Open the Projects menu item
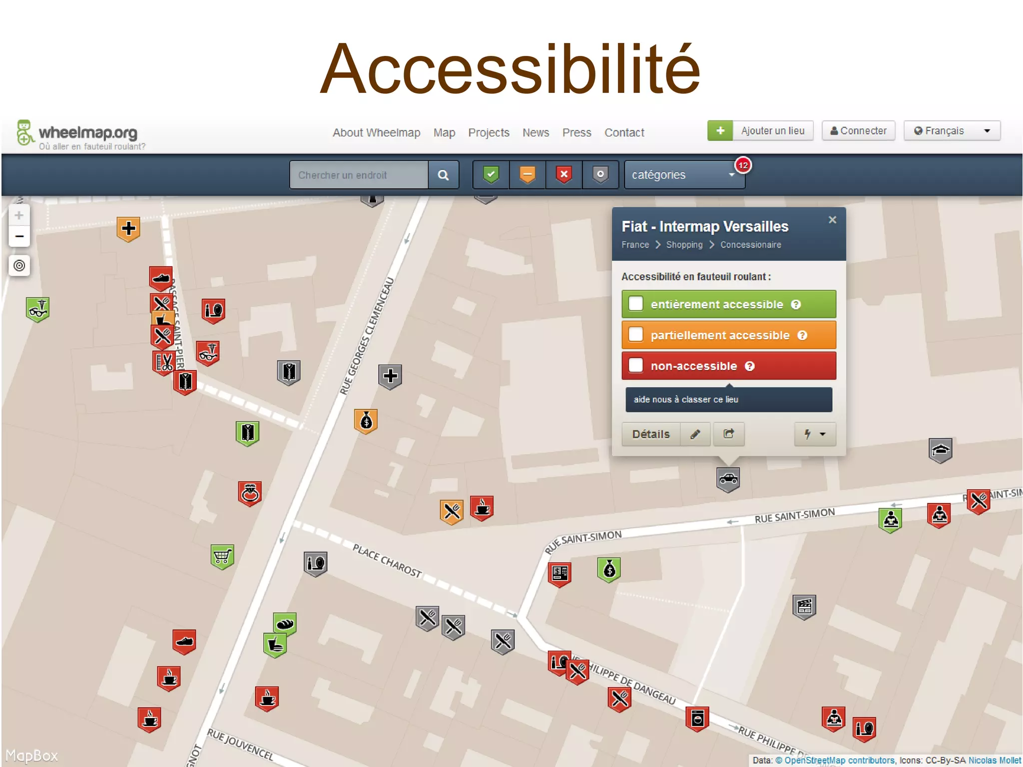Viewport: 1023px width, 767px height. (x=489, y=132)
